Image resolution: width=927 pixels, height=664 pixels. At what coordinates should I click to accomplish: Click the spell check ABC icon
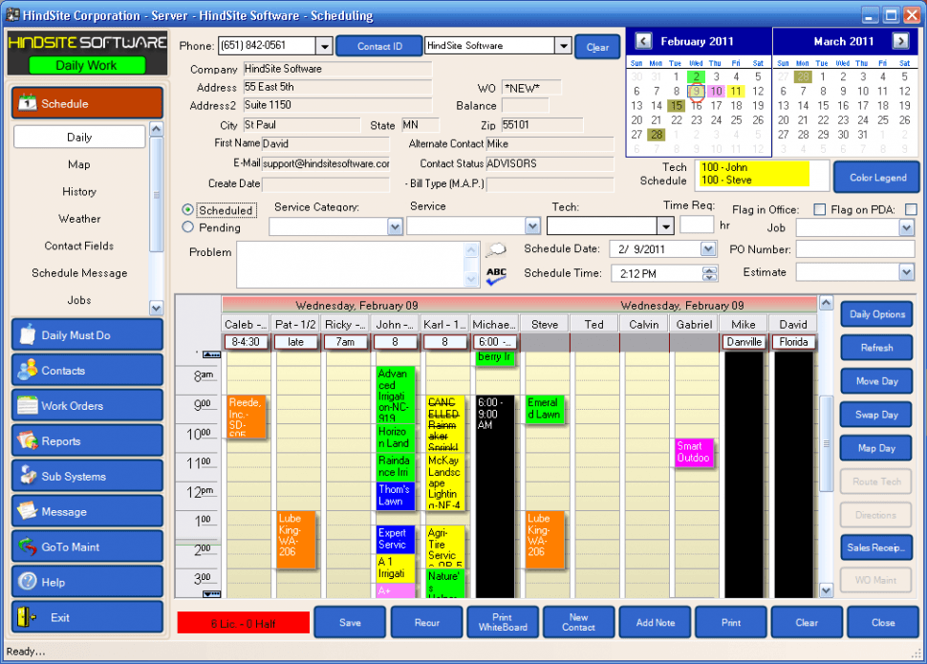click(496, 276)
